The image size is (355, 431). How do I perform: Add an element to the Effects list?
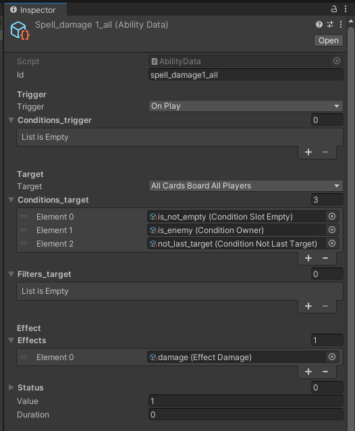[308, 372]
